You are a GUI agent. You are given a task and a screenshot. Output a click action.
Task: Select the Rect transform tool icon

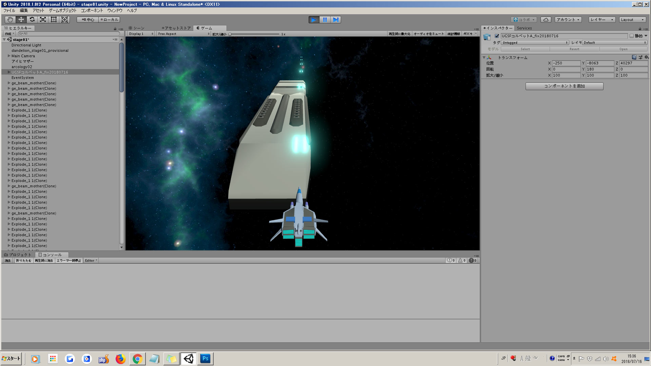(54, 20)
